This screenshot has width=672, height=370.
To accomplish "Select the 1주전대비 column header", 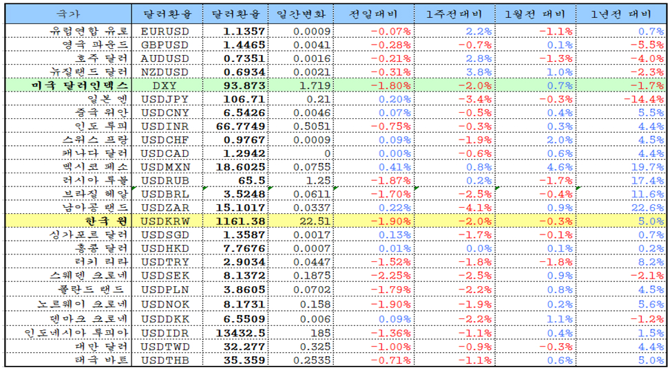I will coord(455,14).
